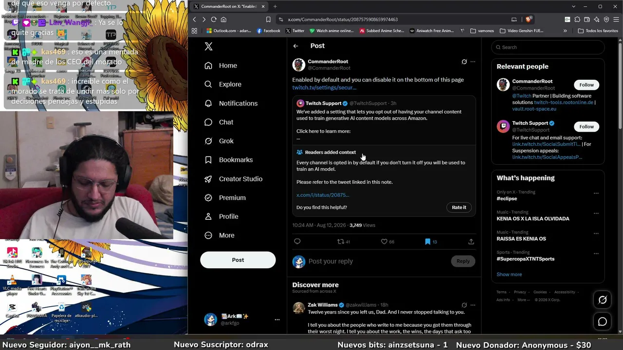Open the vamonos bookmarks folder

point(482,31)
